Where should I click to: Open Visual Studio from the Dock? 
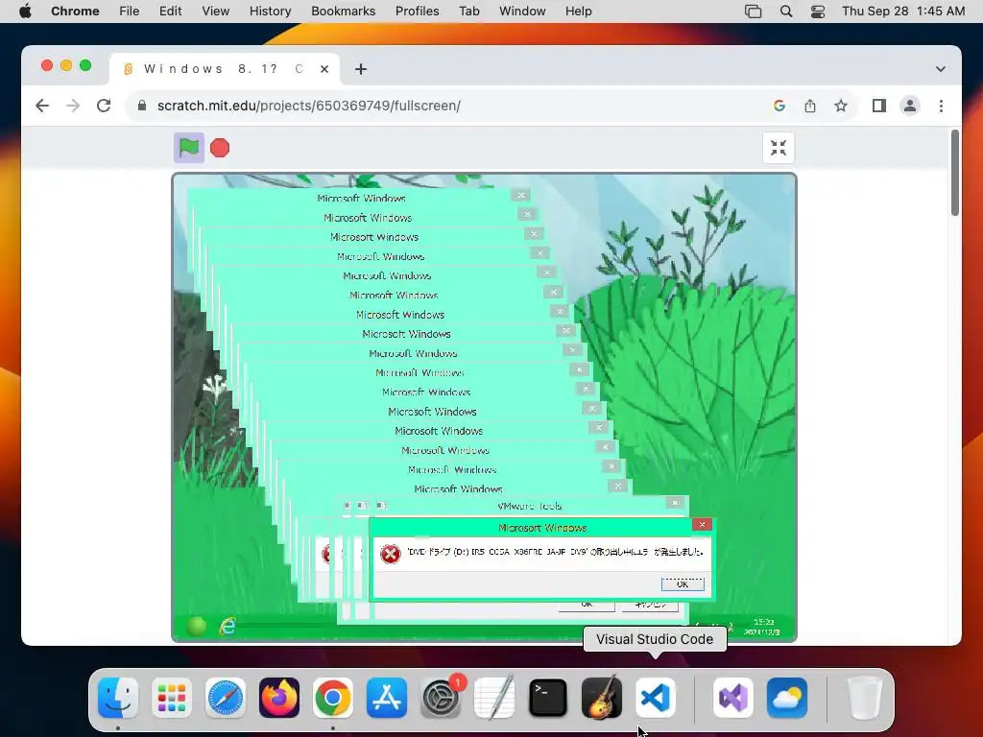[733, 698]
